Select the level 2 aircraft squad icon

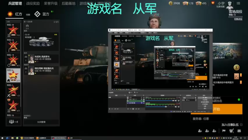[13, 91]
